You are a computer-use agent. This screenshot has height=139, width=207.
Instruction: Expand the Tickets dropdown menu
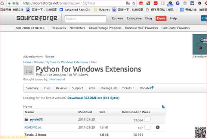pos(128,88)
